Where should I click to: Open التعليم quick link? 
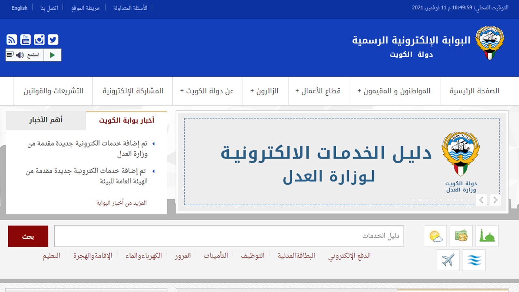(x=51, y=255)
